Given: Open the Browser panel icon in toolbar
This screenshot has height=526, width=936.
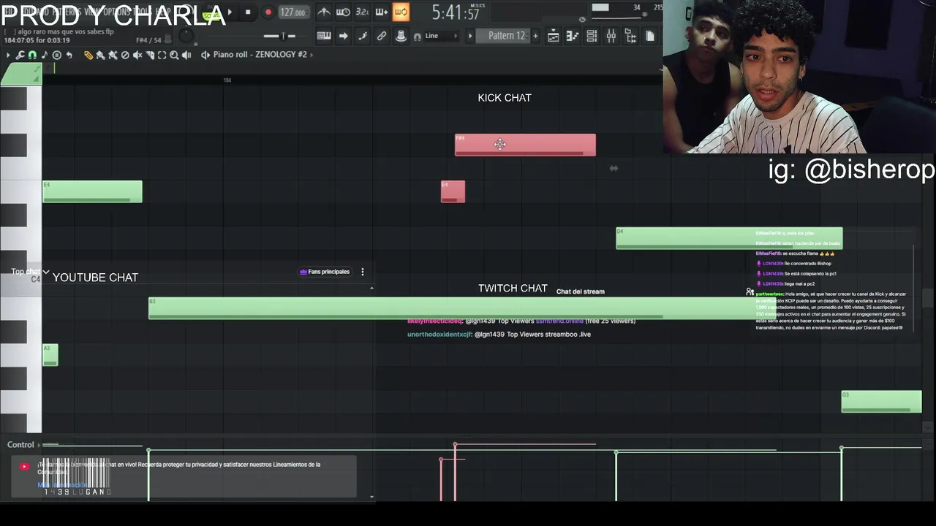Looking at the screenshot, I should click(x=630, y=36).
